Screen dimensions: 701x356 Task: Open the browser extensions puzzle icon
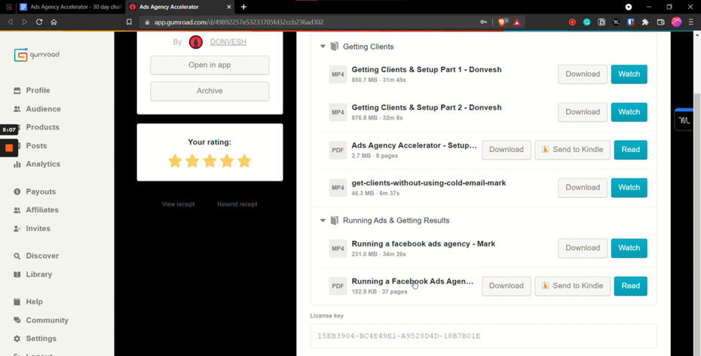click(645, 23)
